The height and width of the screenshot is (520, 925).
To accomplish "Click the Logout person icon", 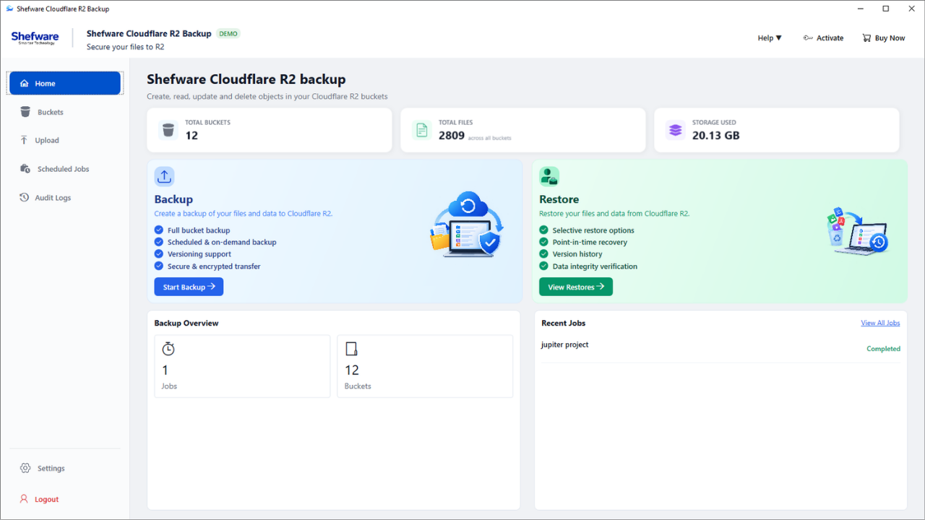I will [25, 499].
